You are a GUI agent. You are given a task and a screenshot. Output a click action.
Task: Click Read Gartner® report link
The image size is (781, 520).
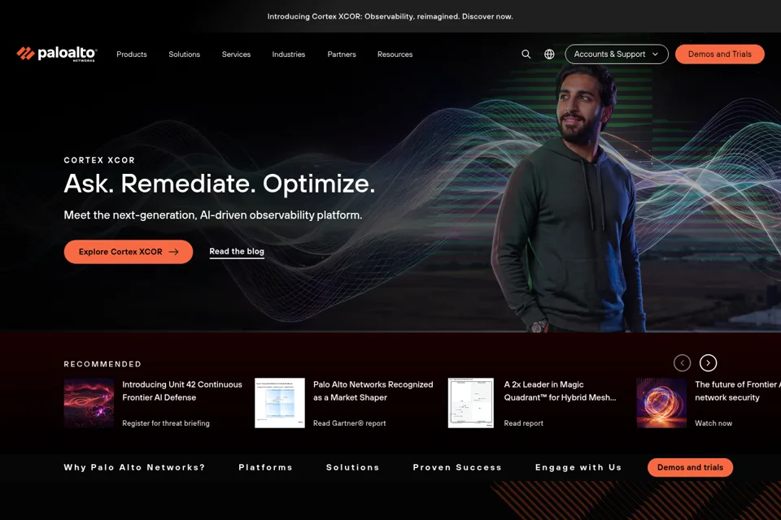click(350, 423)
